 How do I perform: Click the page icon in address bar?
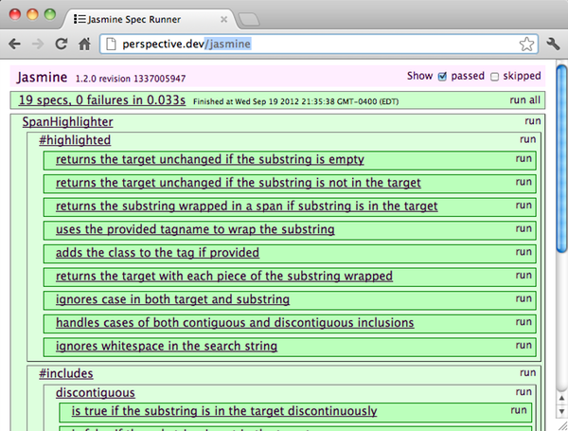point(111,45)
